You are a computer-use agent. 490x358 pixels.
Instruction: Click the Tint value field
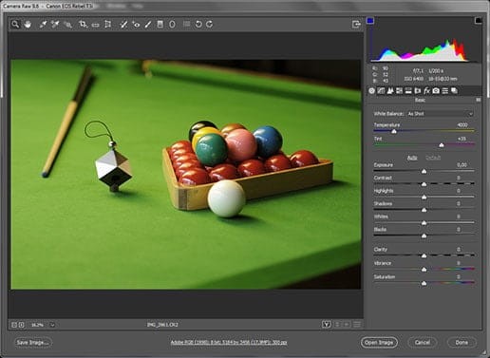point(462,139)
